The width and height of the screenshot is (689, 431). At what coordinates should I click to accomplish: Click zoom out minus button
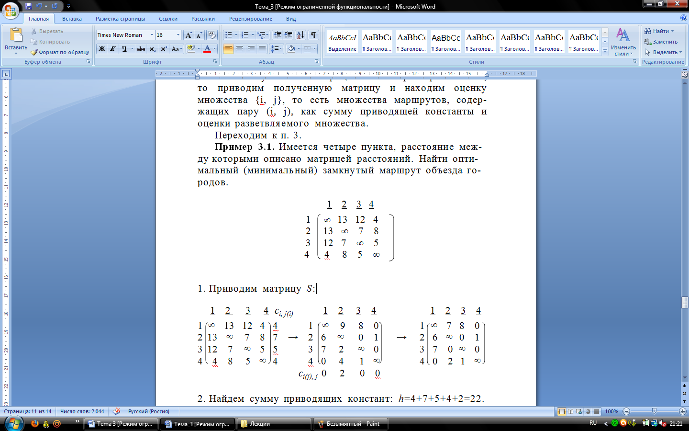point(626,411)
